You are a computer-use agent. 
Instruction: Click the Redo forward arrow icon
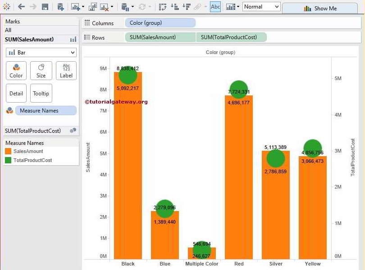33,7
